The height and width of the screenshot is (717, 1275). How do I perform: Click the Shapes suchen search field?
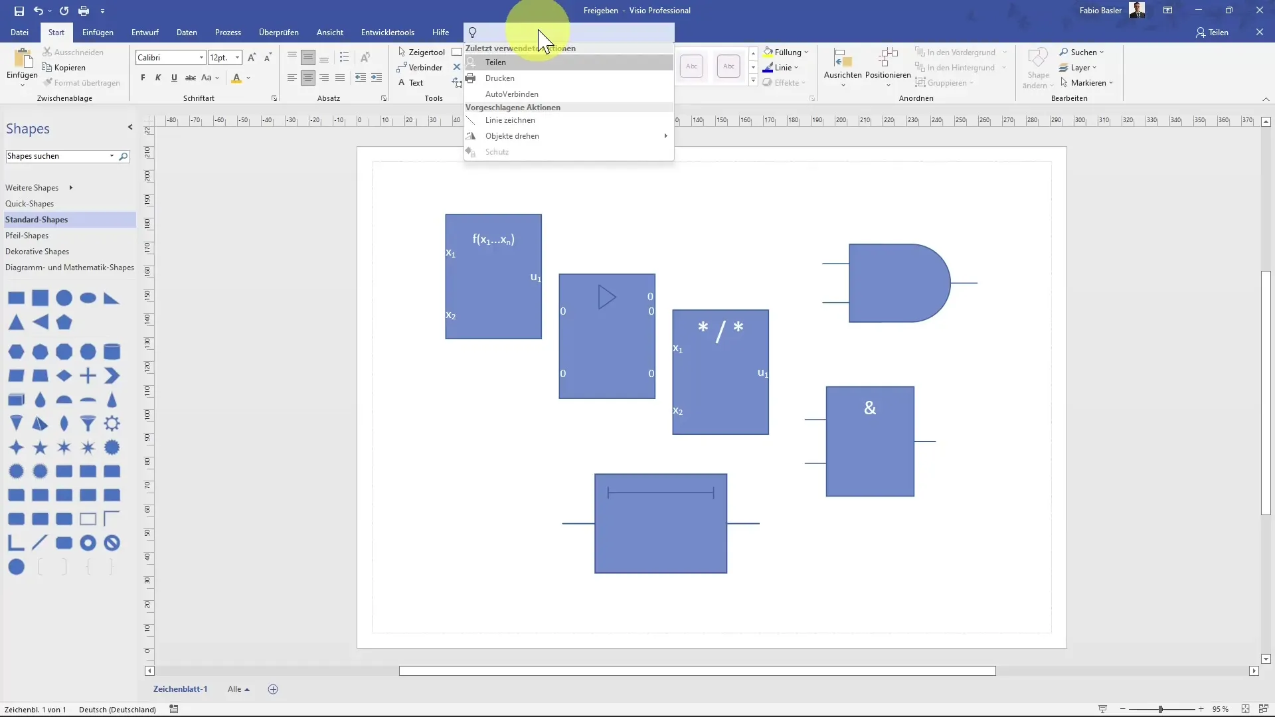click(58, 156)
